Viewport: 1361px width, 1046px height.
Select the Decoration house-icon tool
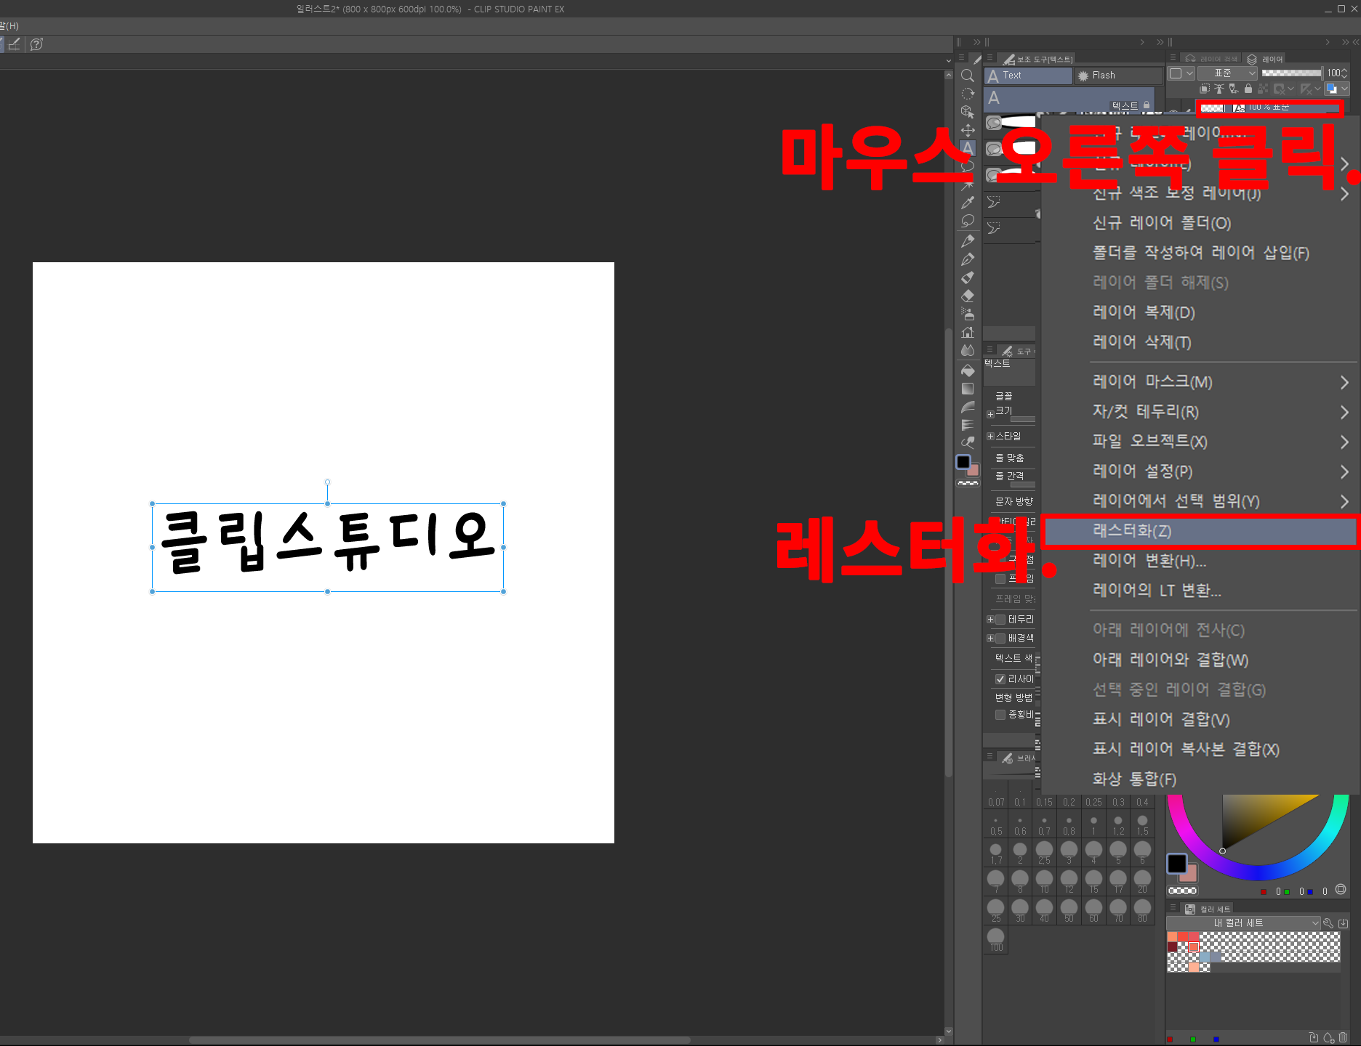click(x=967, y=332)
